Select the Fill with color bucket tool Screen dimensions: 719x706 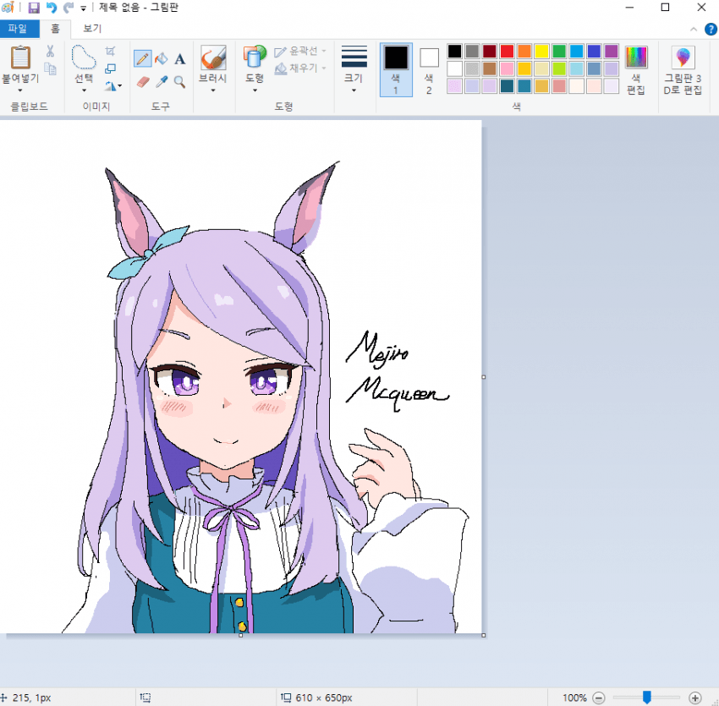click(162, 58)
